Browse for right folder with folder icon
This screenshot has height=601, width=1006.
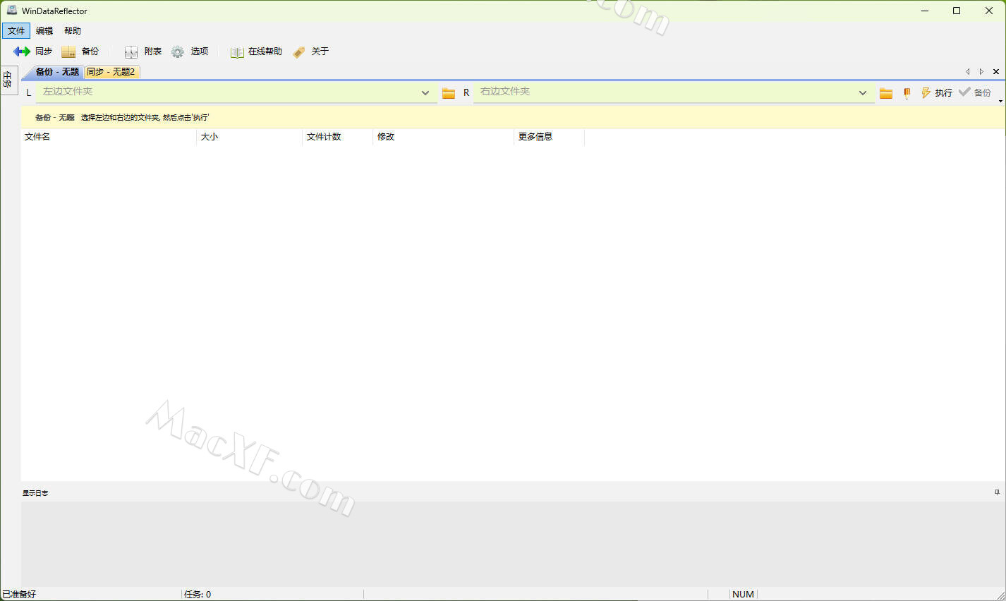point(886,93)
